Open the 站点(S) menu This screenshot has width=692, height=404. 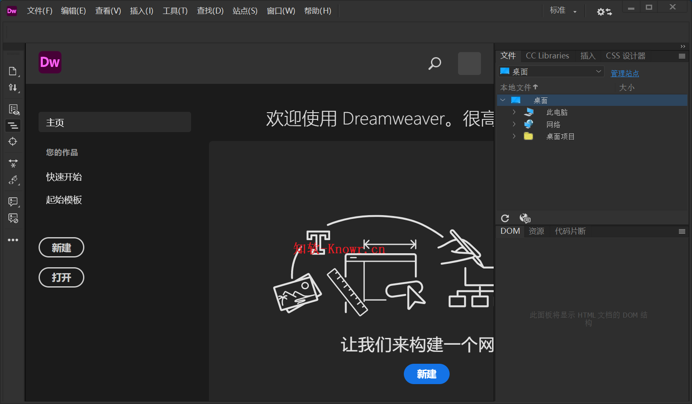245,11
